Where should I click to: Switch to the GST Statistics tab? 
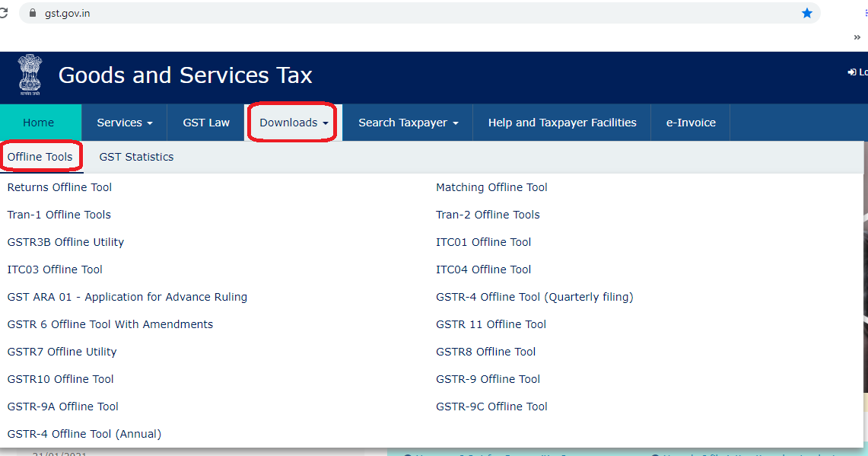click(x=136, y=157)
